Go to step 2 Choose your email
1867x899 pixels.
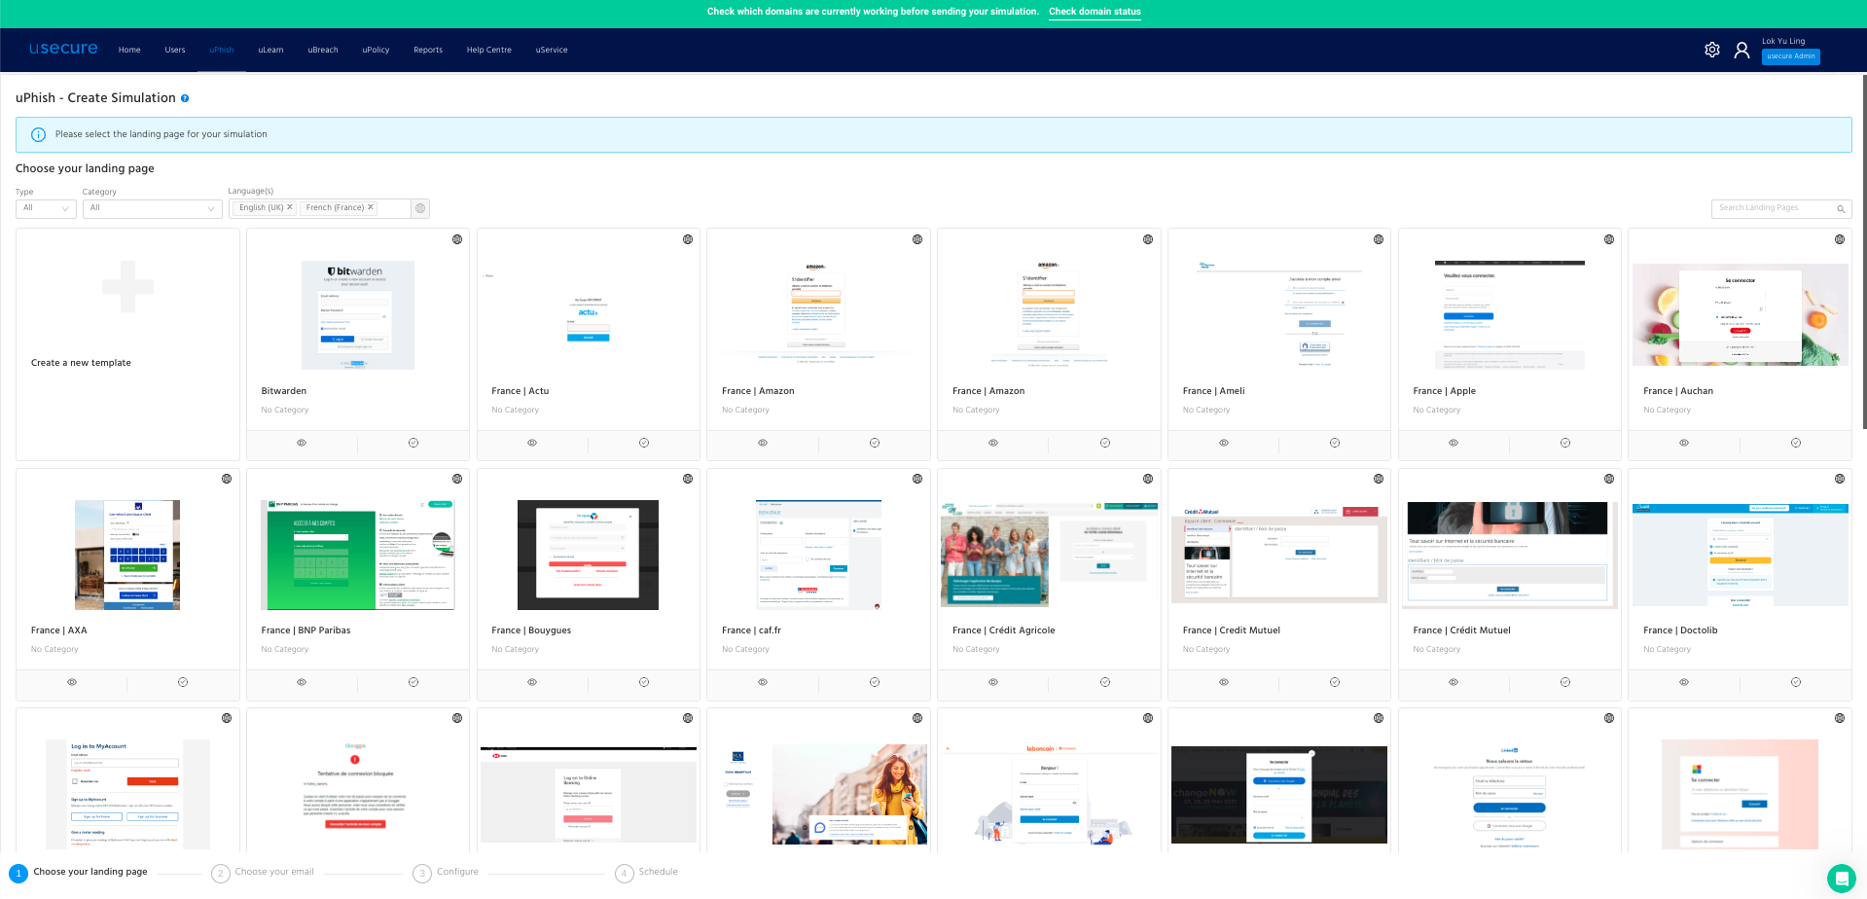coord(264,873)
